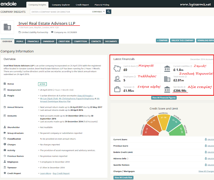Screen dimensions: 214x180
Task: Switch to the Documents tab
Action: click(111, 41)
